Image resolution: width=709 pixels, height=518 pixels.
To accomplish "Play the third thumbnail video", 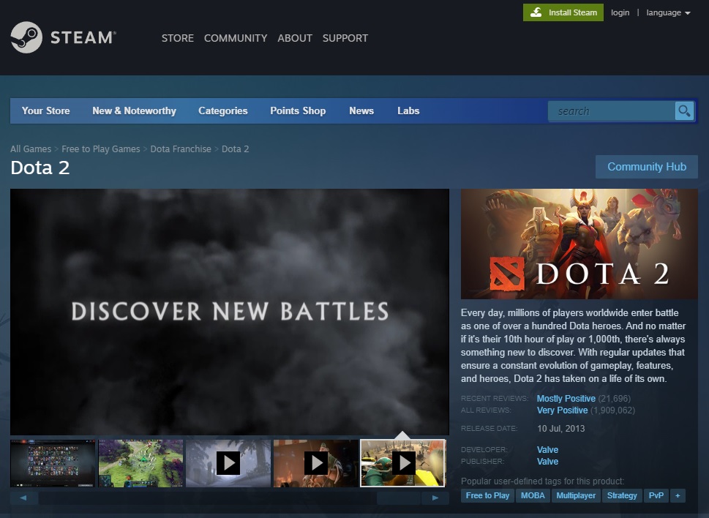I will tap(228, 463).
